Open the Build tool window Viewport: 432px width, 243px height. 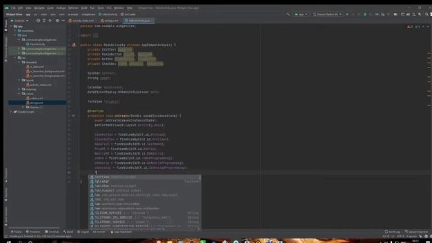(68, 232)
